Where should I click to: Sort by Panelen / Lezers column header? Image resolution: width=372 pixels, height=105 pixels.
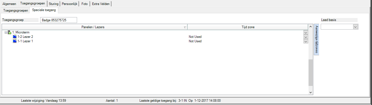tap(95, 27)
